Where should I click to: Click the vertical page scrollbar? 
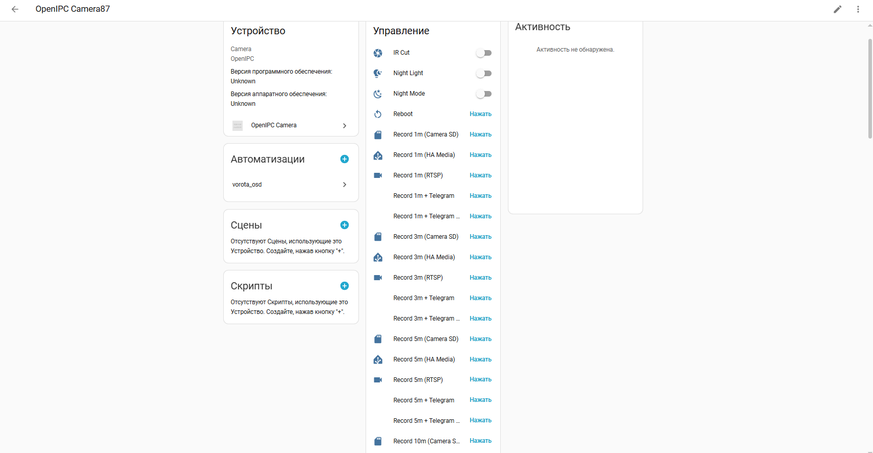point(869,88)
